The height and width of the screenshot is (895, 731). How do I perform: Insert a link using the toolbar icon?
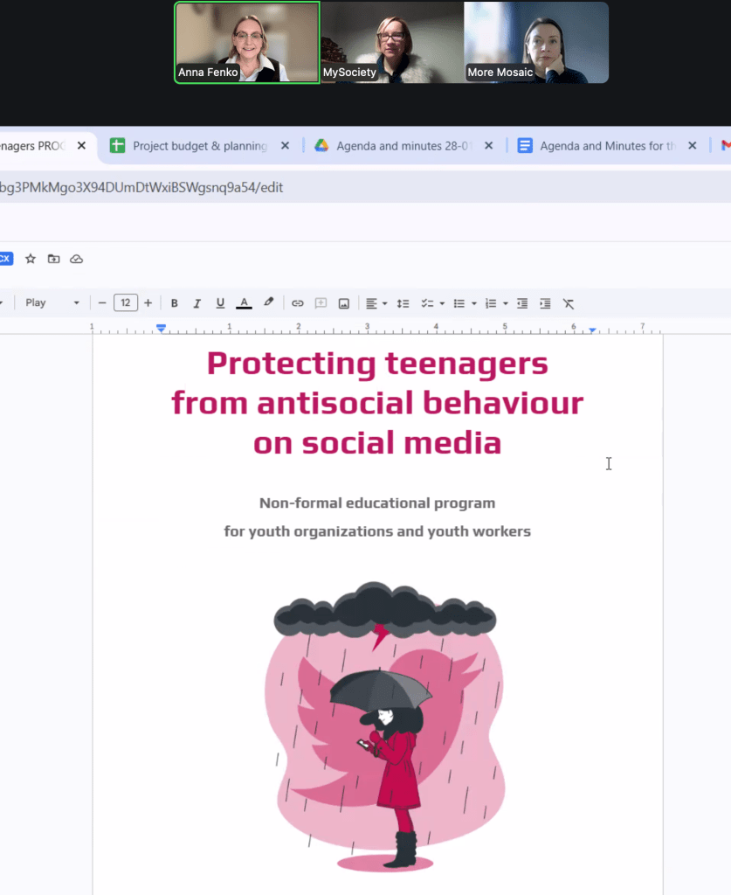(298, 303)
